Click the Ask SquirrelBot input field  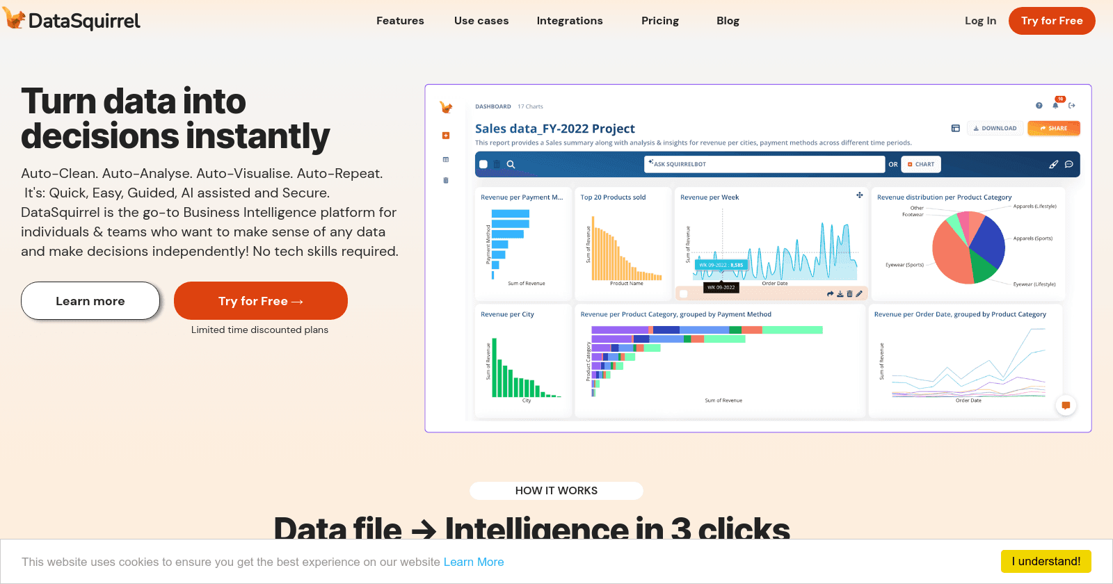(764, 165)
